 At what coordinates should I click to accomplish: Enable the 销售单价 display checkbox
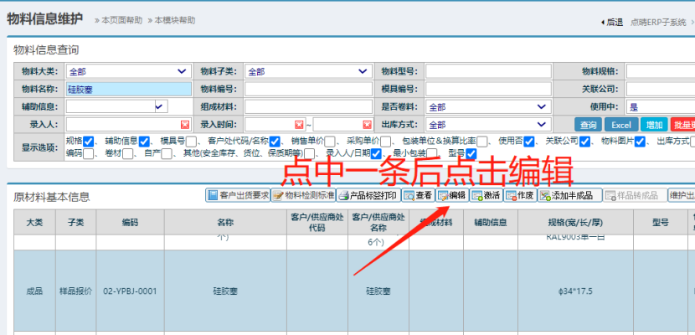coord(329,141)
